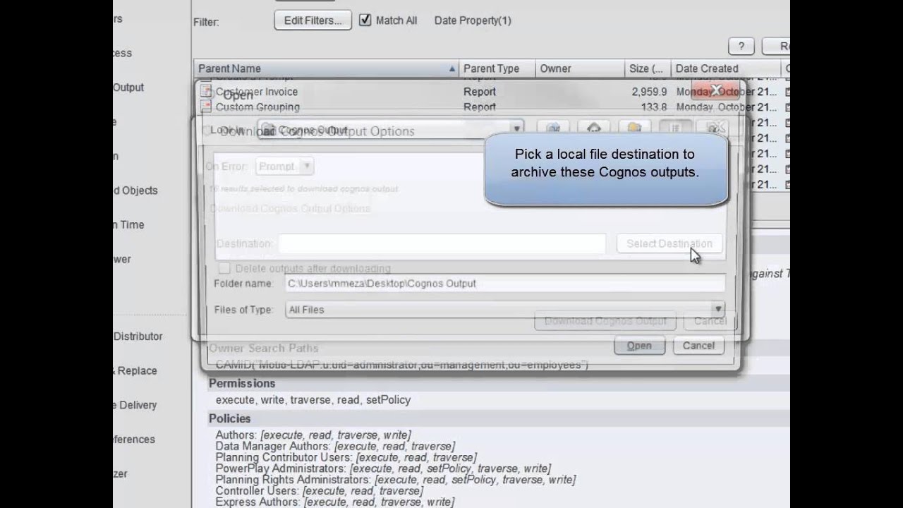
Task: Click the Express Authors policy line
Action: (335, 502)
